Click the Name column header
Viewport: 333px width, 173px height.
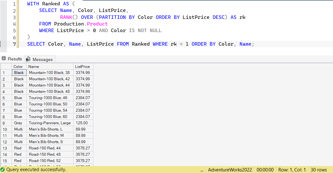click(x=50, y=66)
